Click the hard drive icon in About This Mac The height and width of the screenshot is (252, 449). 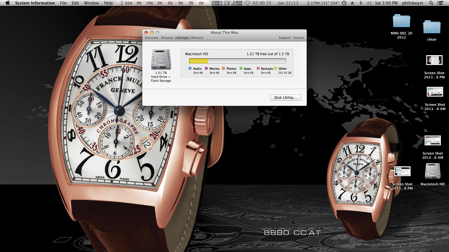[161, 59]
